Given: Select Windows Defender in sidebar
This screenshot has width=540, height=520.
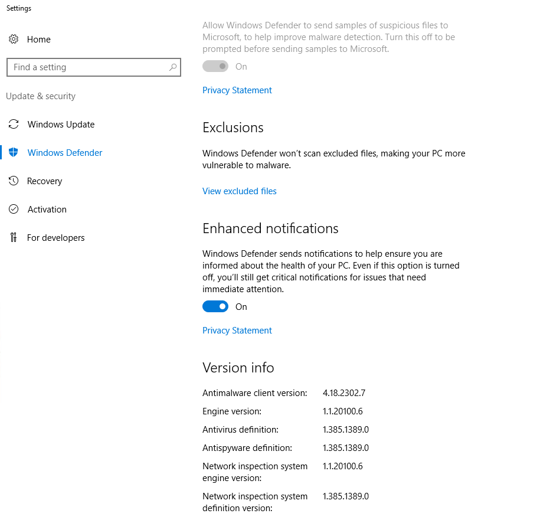Looking at the screenshot, I should click(x=65, y=152).
